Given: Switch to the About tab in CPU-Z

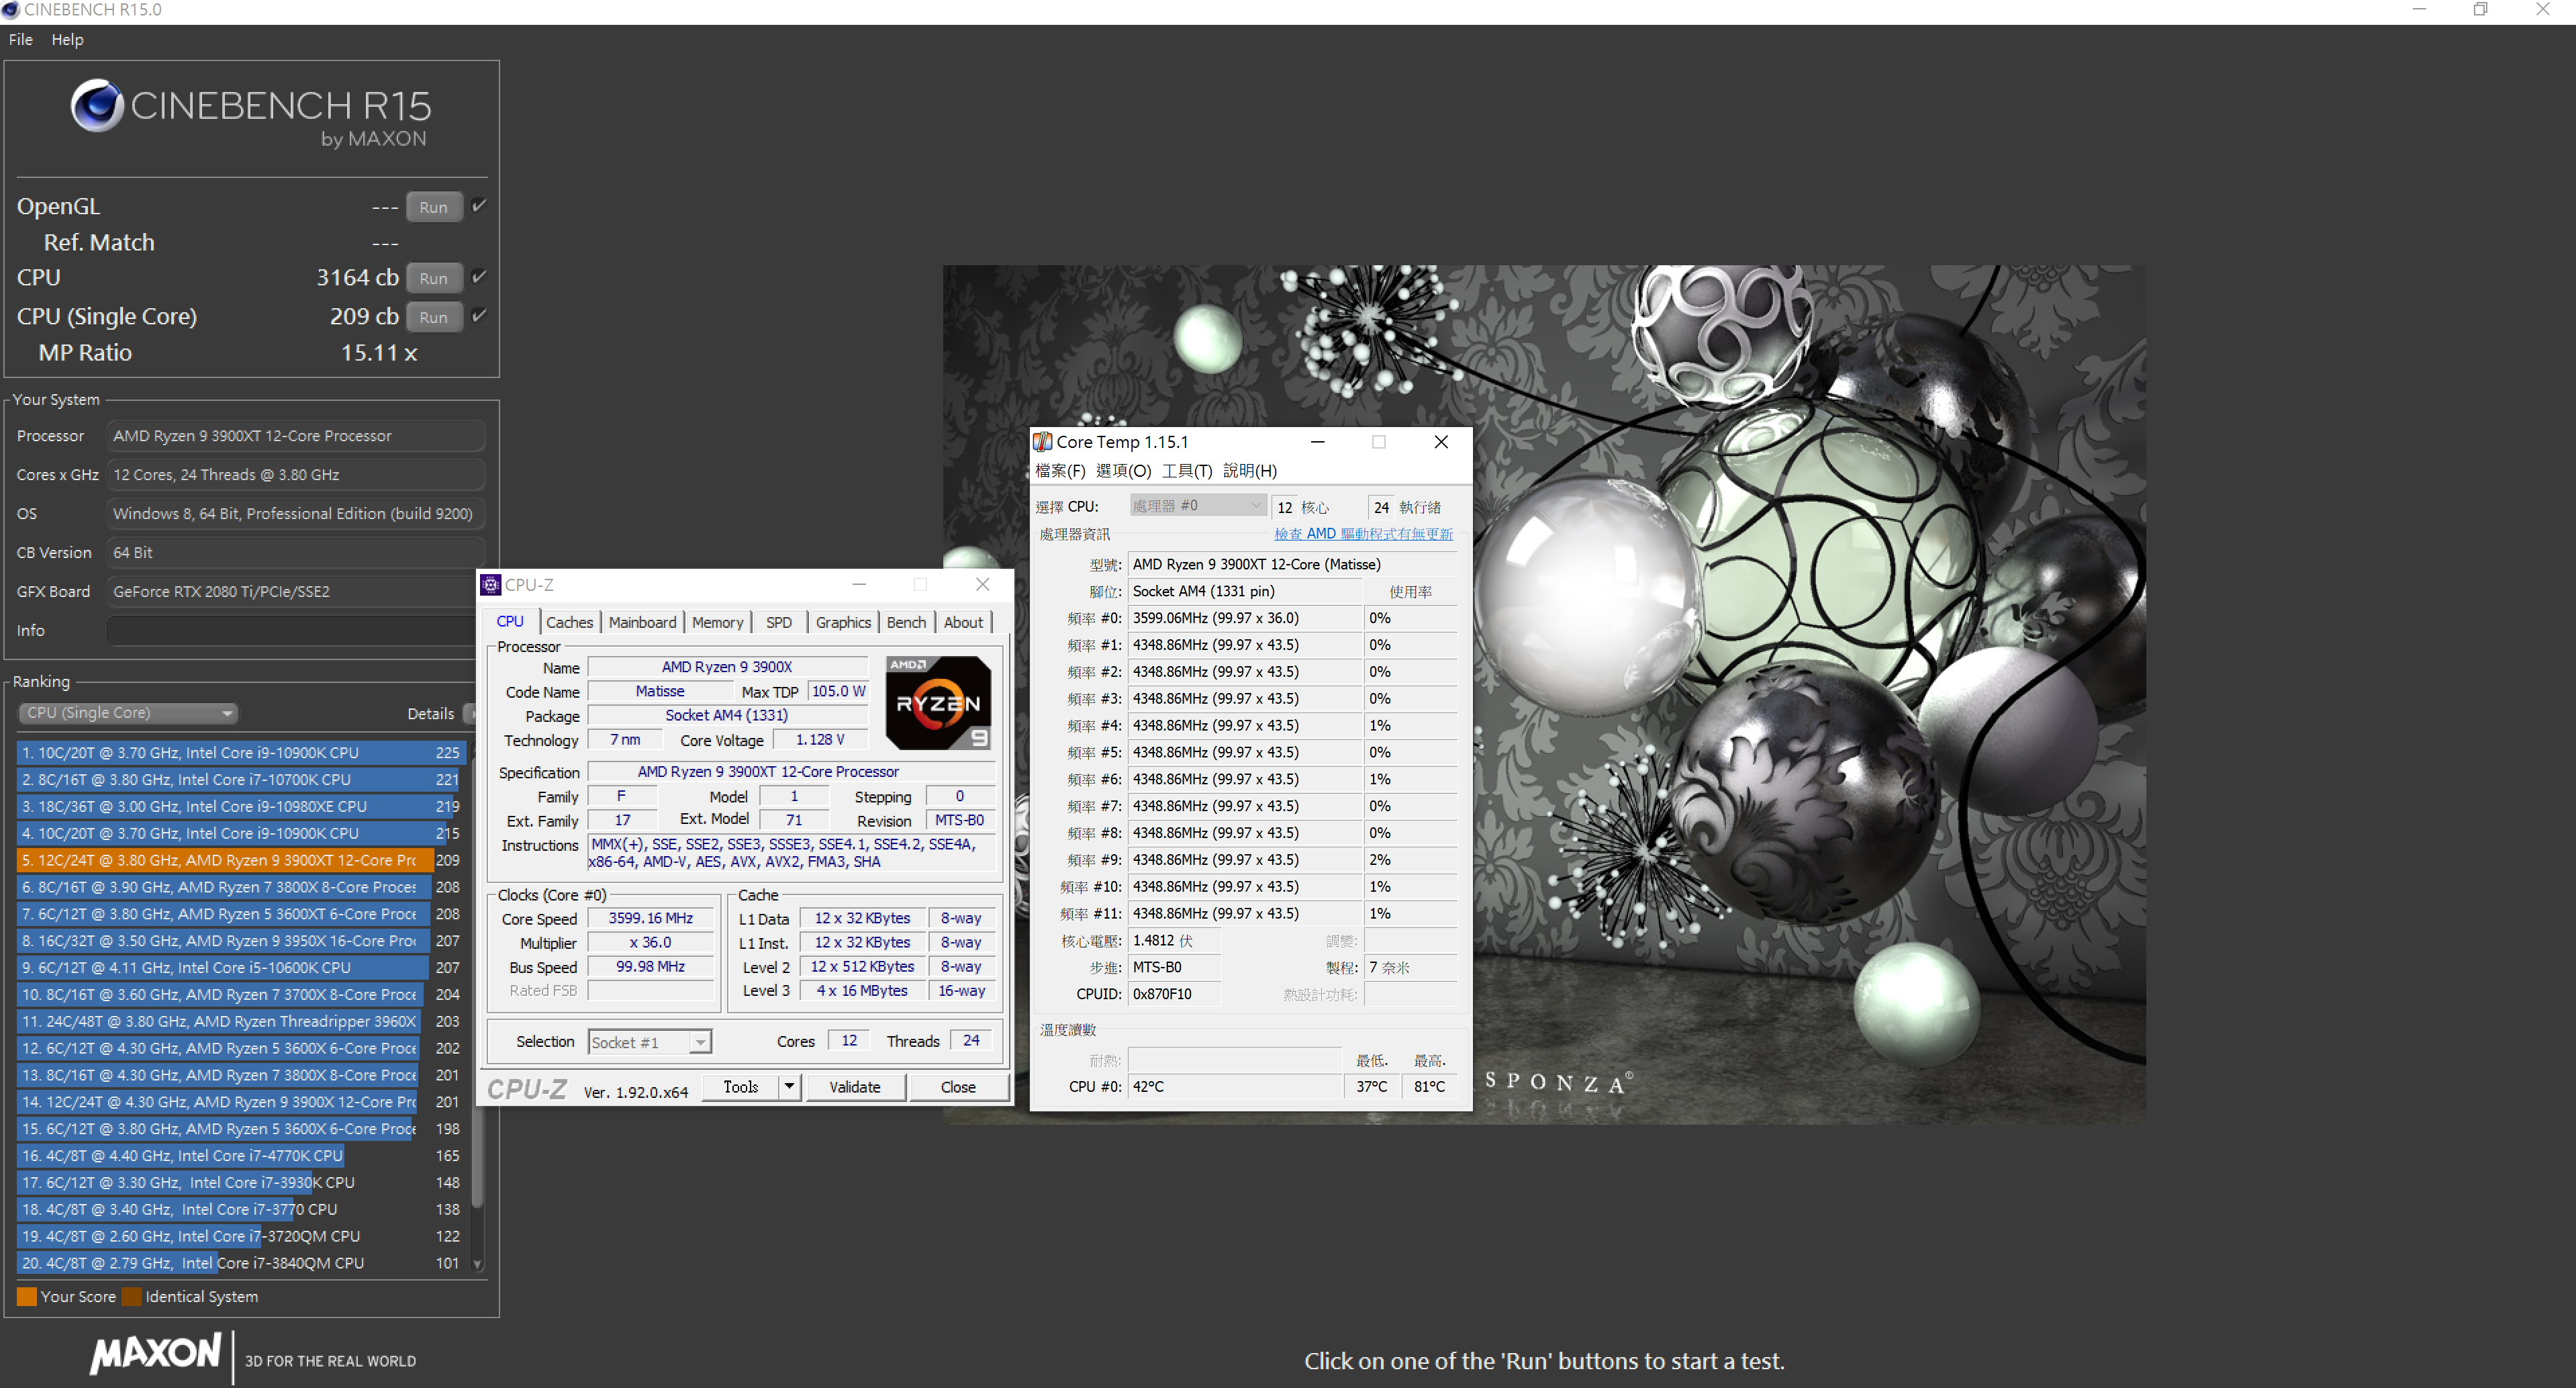Looking at the screenshot, I should pyautogui.click(x=963, y=622).
